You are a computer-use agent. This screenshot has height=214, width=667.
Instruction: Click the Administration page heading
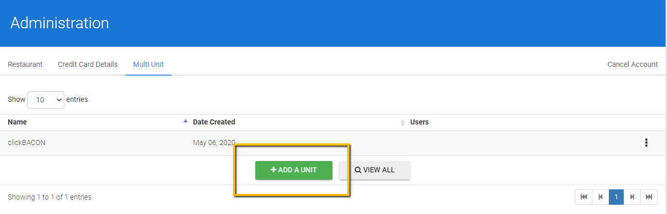pyautogui.click(x=60, y=23)
